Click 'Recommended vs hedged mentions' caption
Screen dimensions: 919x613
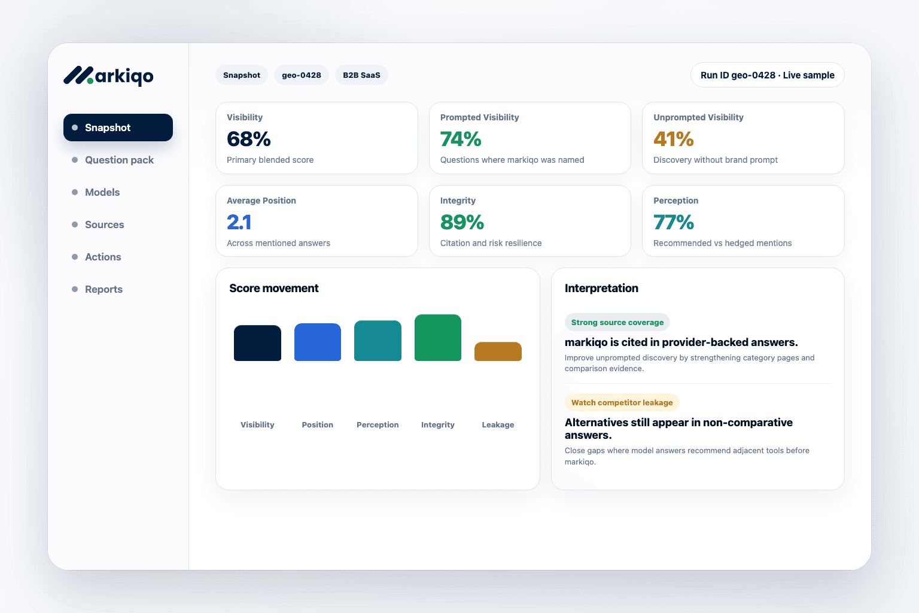(x=723, y=243)
